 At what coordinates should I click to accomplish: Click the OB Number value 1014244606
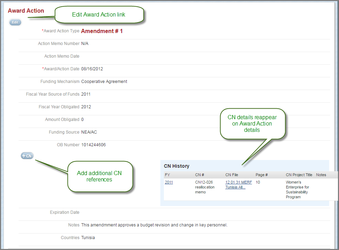pos(94,145)
